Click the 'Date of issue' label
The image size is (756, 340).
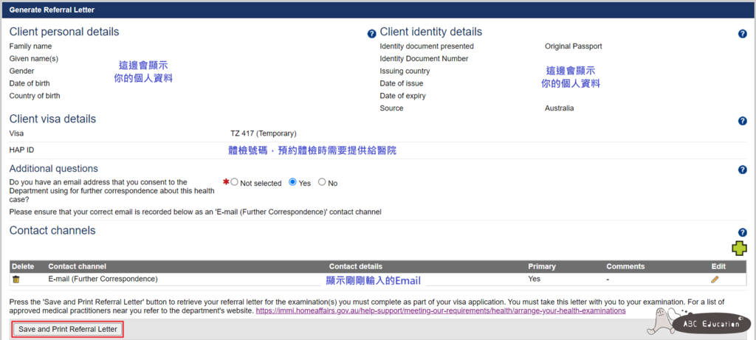pyautogui.click(x=401, y=83)
